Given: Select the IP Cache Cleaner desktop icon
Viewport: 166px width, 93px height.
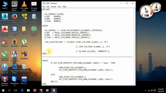Looking at the screenshot, I should pos(34,6).
